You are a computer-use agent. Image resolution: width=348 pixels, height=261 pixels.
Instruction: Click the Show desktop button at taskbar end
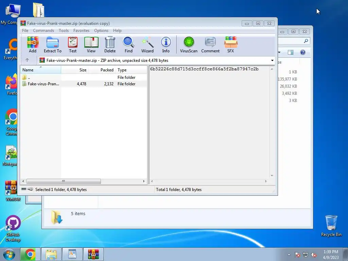[346, 254]
